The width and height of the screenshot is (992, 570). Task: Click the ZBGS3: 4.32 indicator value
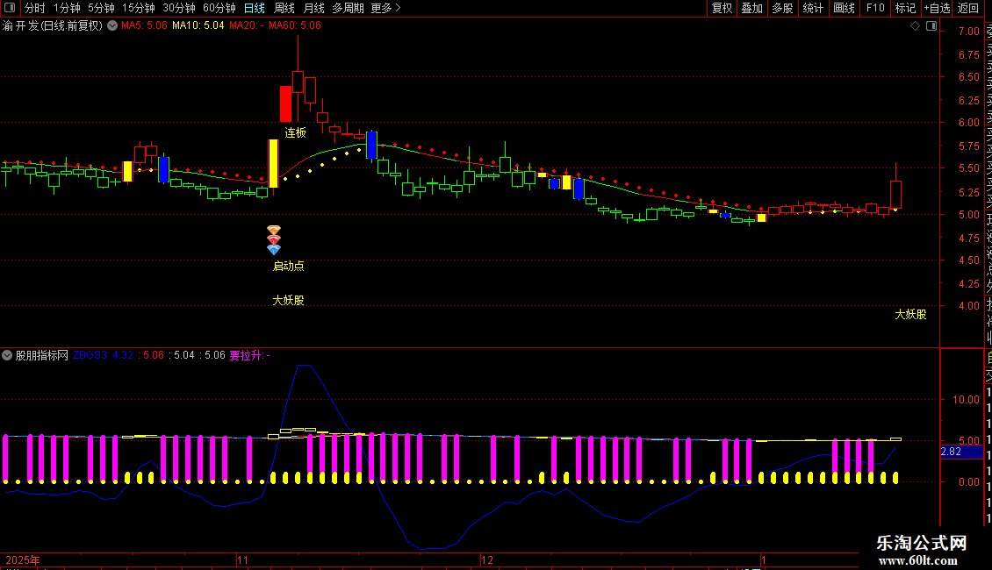click(x=103, y=355)
